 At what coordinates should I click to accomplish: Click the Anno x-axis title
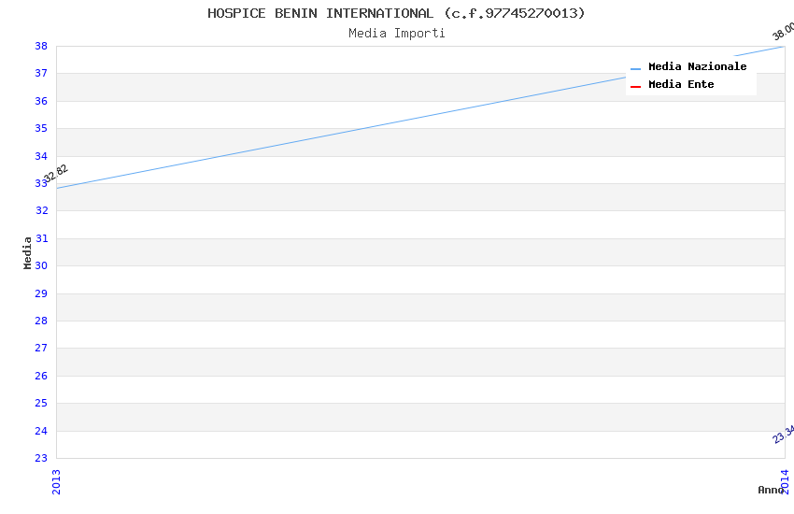770,490
